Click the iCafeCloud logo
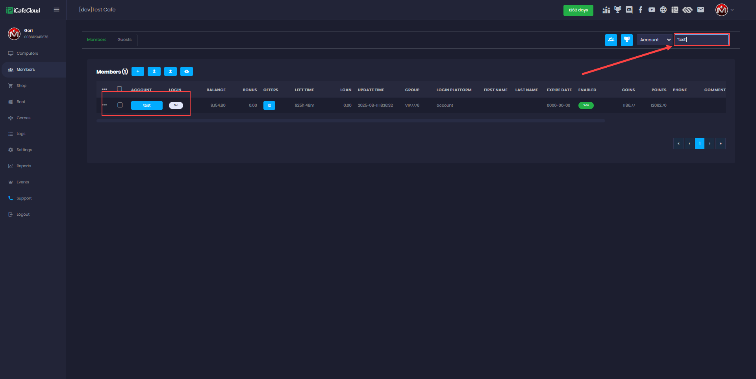Screen dimensions: 756x379 [23, 10]
